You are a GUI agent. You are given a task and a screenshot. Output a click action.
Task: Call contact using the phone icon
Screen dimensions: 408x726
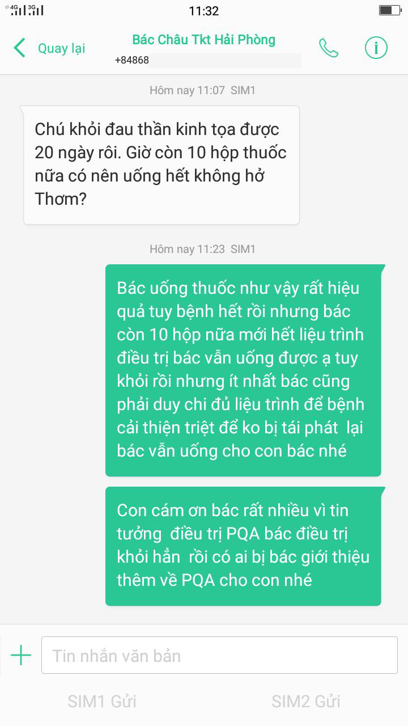click(329, 48)
